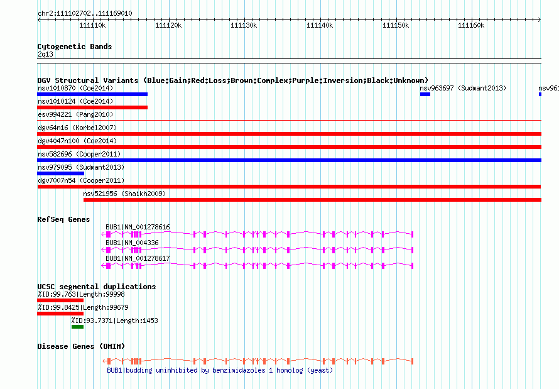Click the BUB1 NM_001278617 gene model glyph
This screenshot has width=559, height=389.
coord(258,266)
